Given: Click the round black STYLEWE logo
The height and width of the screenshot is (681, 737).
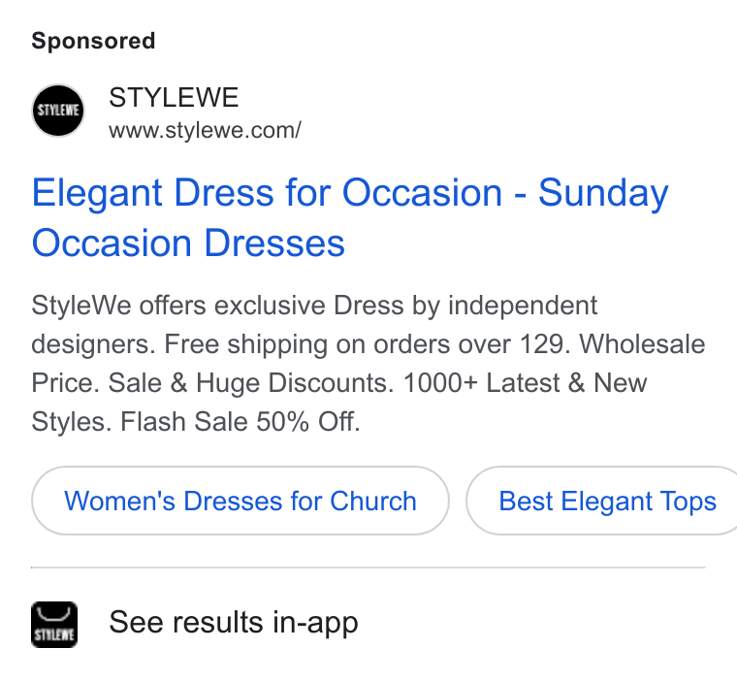Looking at the screenshot, I should [x=58, y=111].
